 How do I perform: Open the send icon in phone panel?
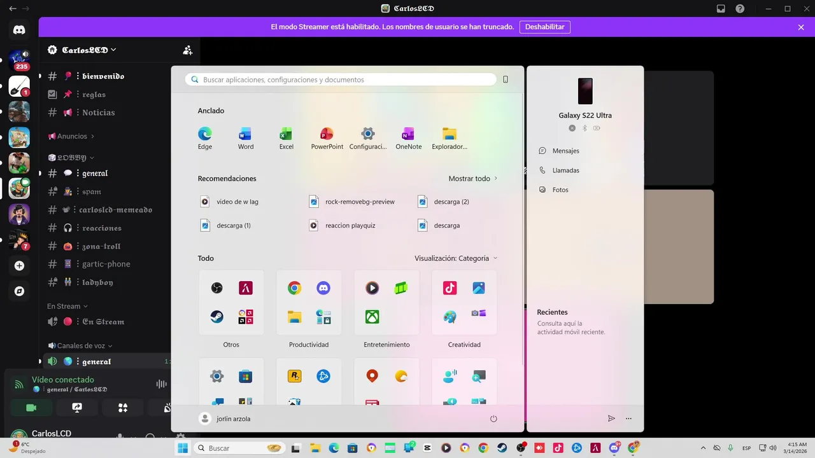click(x=611, y=419)
